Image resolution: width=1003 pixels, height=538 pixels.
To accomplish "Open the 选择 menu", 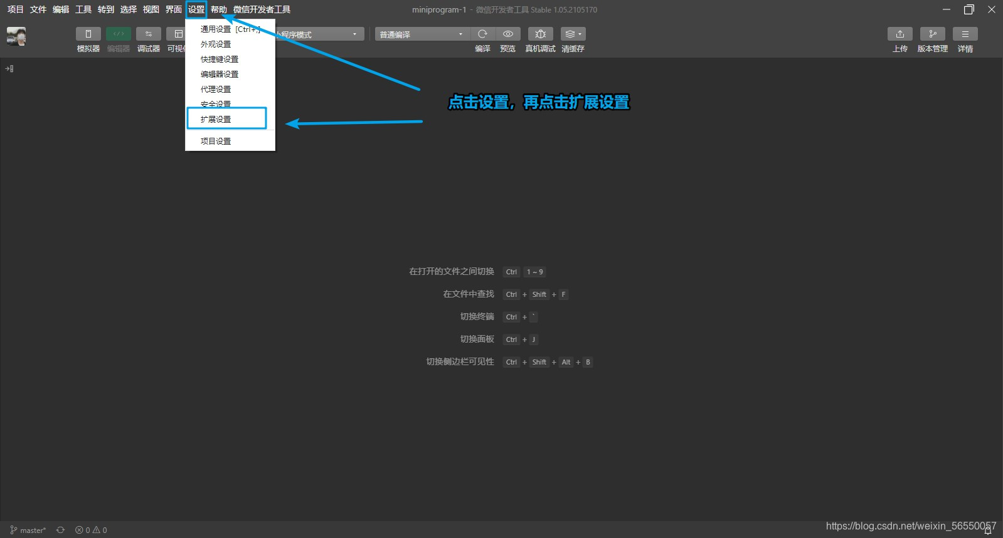I will 129,9.
